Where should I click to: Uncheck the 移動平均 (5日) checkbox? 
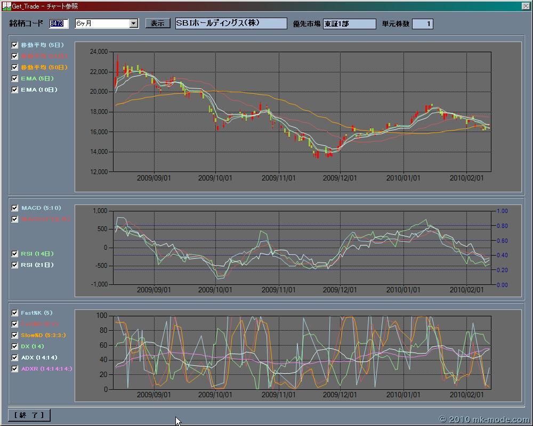15,45
